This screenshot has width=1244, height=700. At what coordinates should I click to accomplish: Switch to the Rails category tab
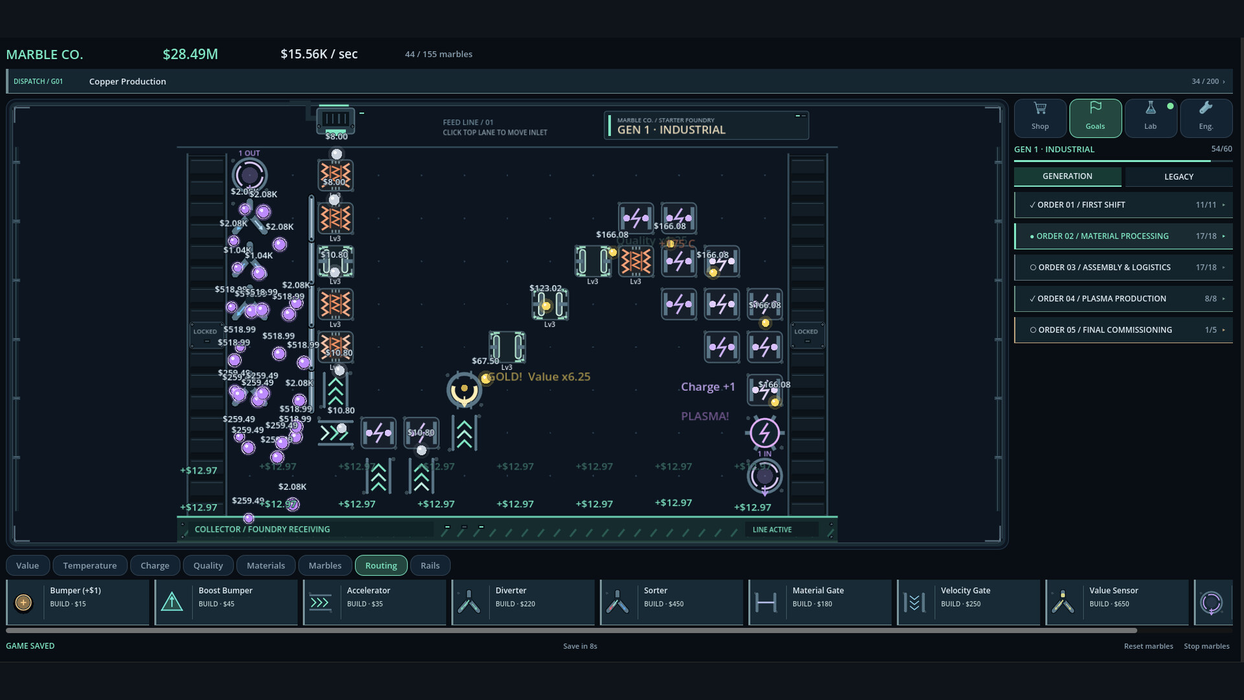point(430,565)
